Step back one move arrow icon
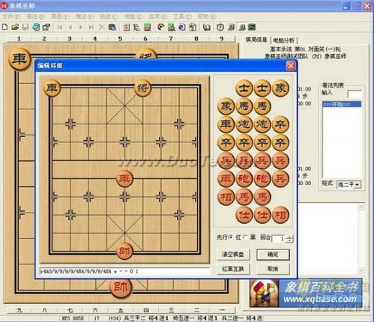Image resolution: width=374 pixels, height=322 pixels. coord(70,27)
